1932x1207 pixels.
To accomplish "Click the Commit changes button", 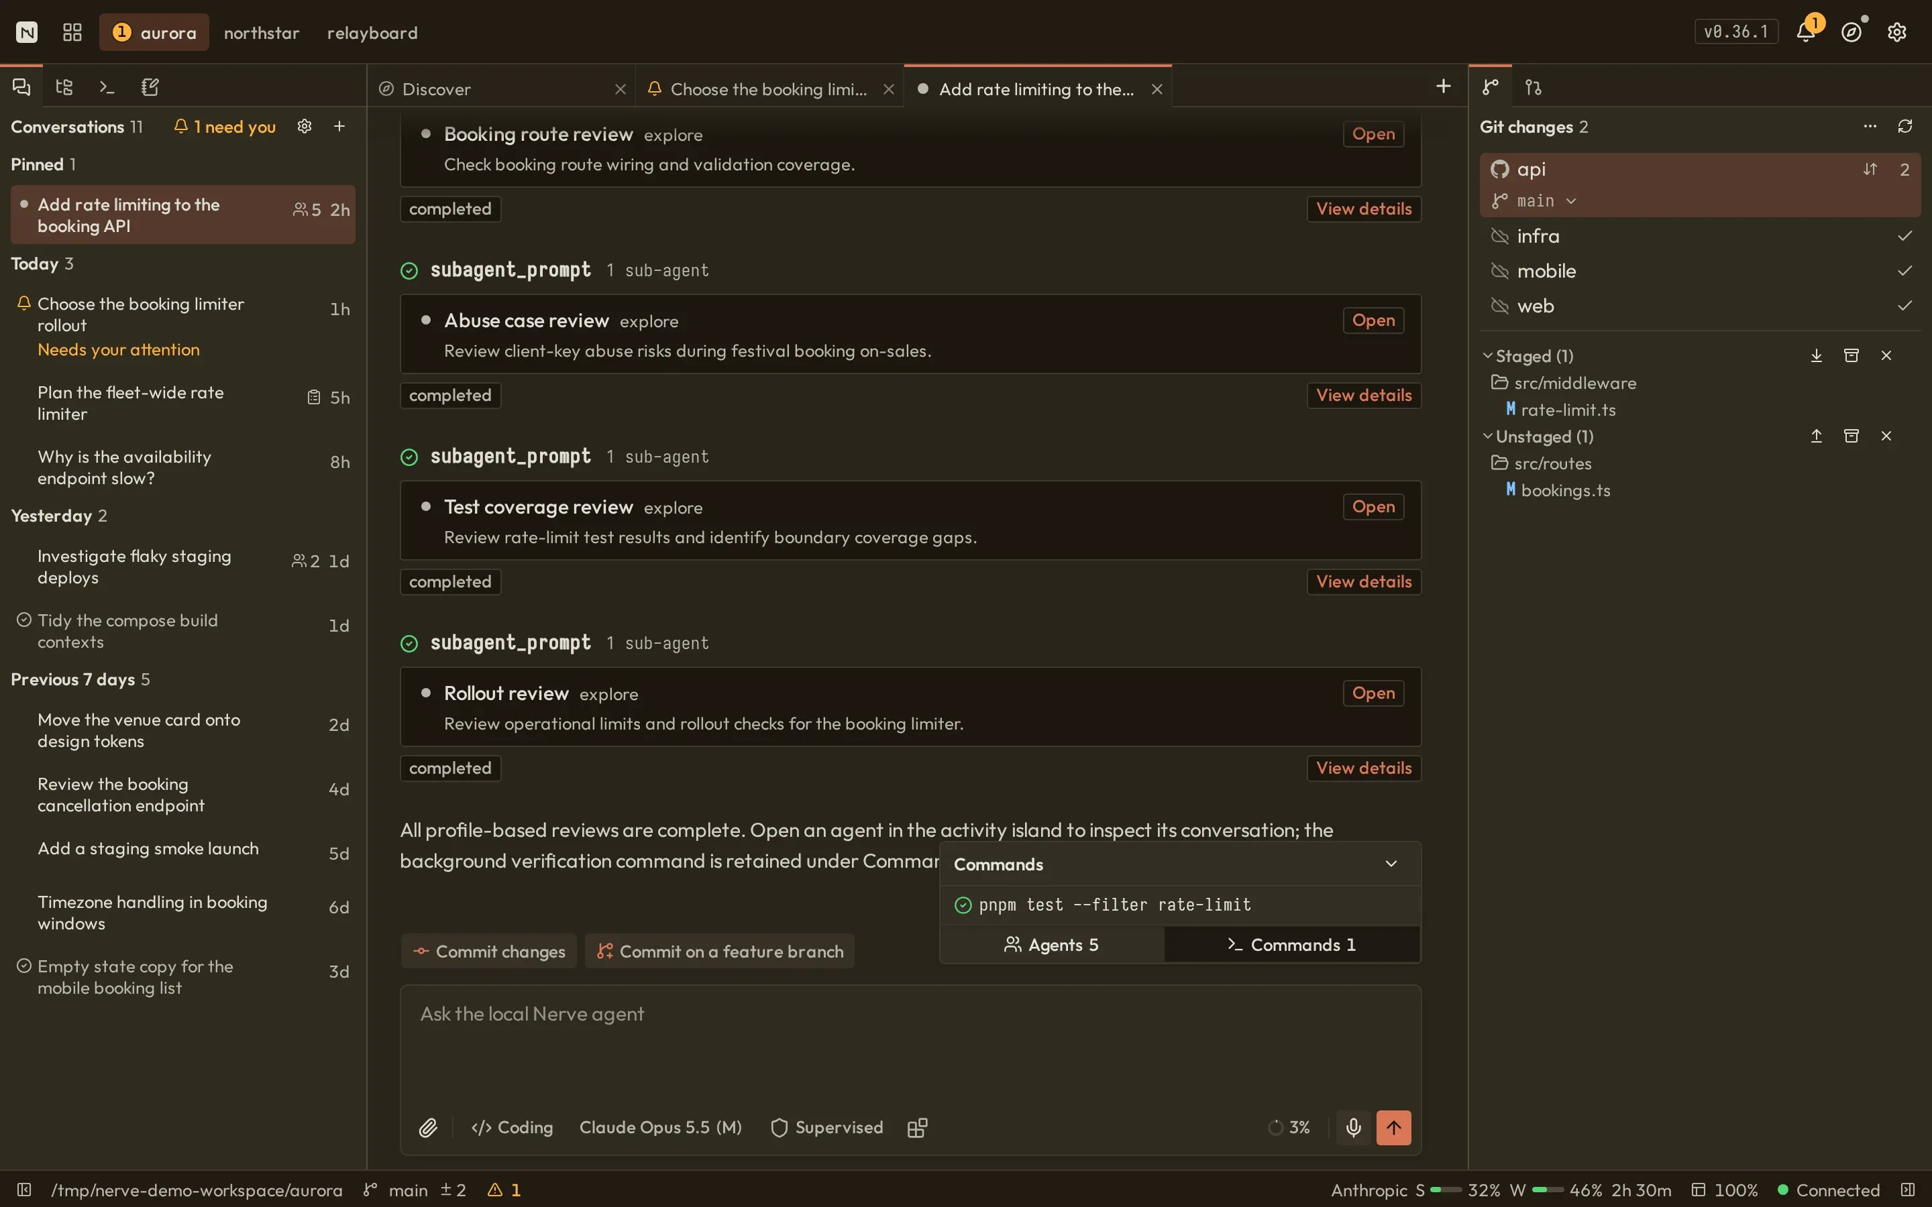I will 488,952.
